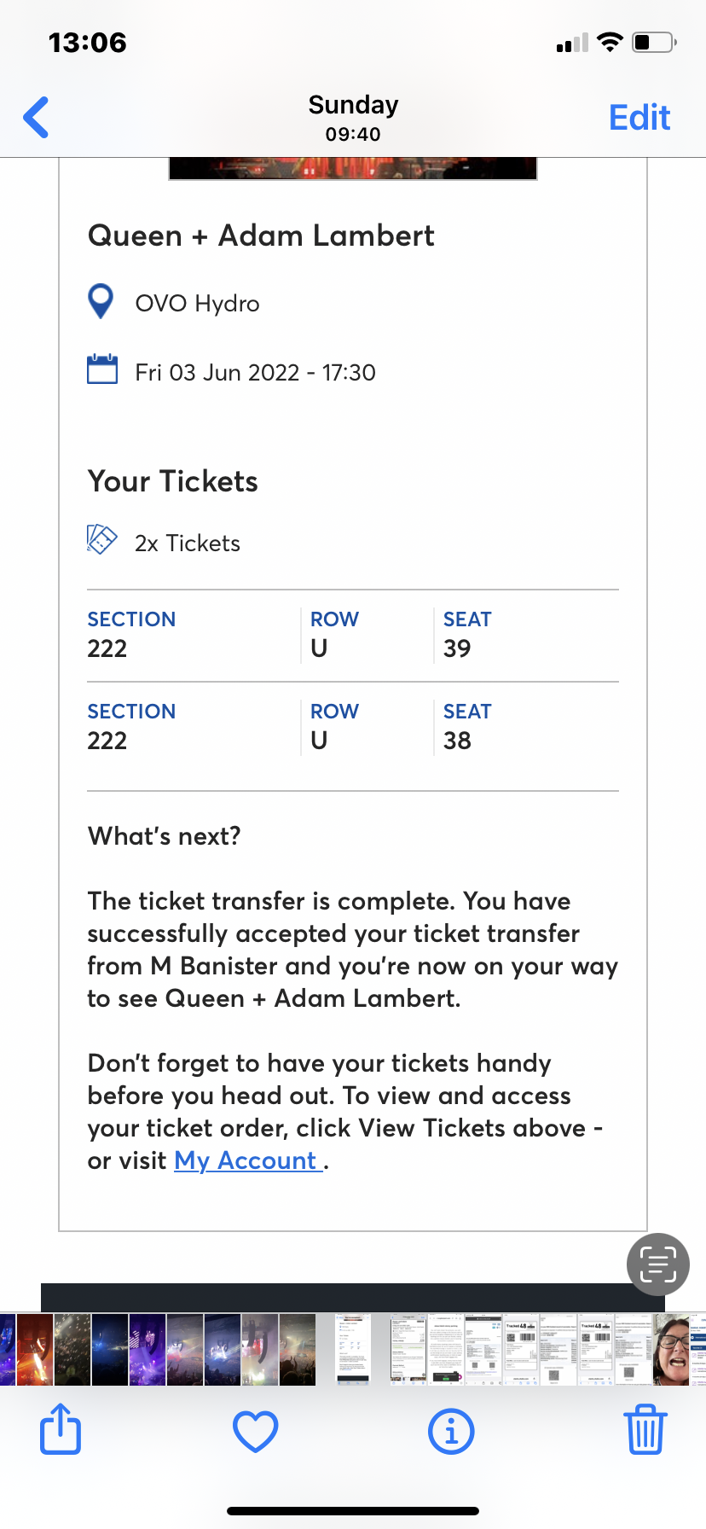This screenshot has height=1529, width=706.
Task: Activate the Live Text scan button
Action: click(x=657, y=1264)
